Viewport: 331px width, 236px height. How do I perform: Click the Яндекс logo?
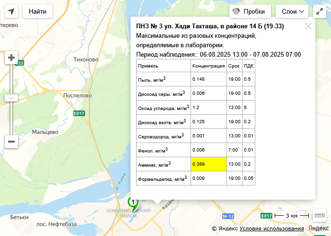pyautogui.click(x=319, y=228)
